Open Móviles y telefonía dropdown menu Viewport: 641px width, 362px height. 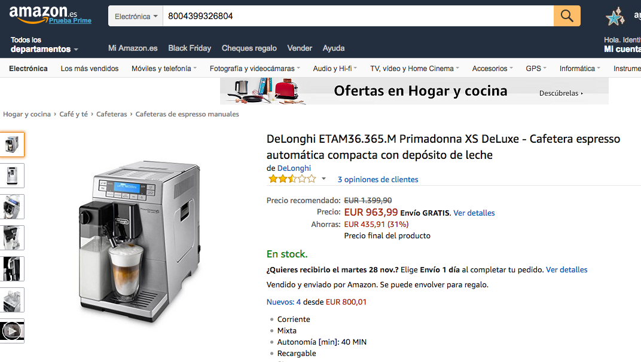[x=164, y=69]
